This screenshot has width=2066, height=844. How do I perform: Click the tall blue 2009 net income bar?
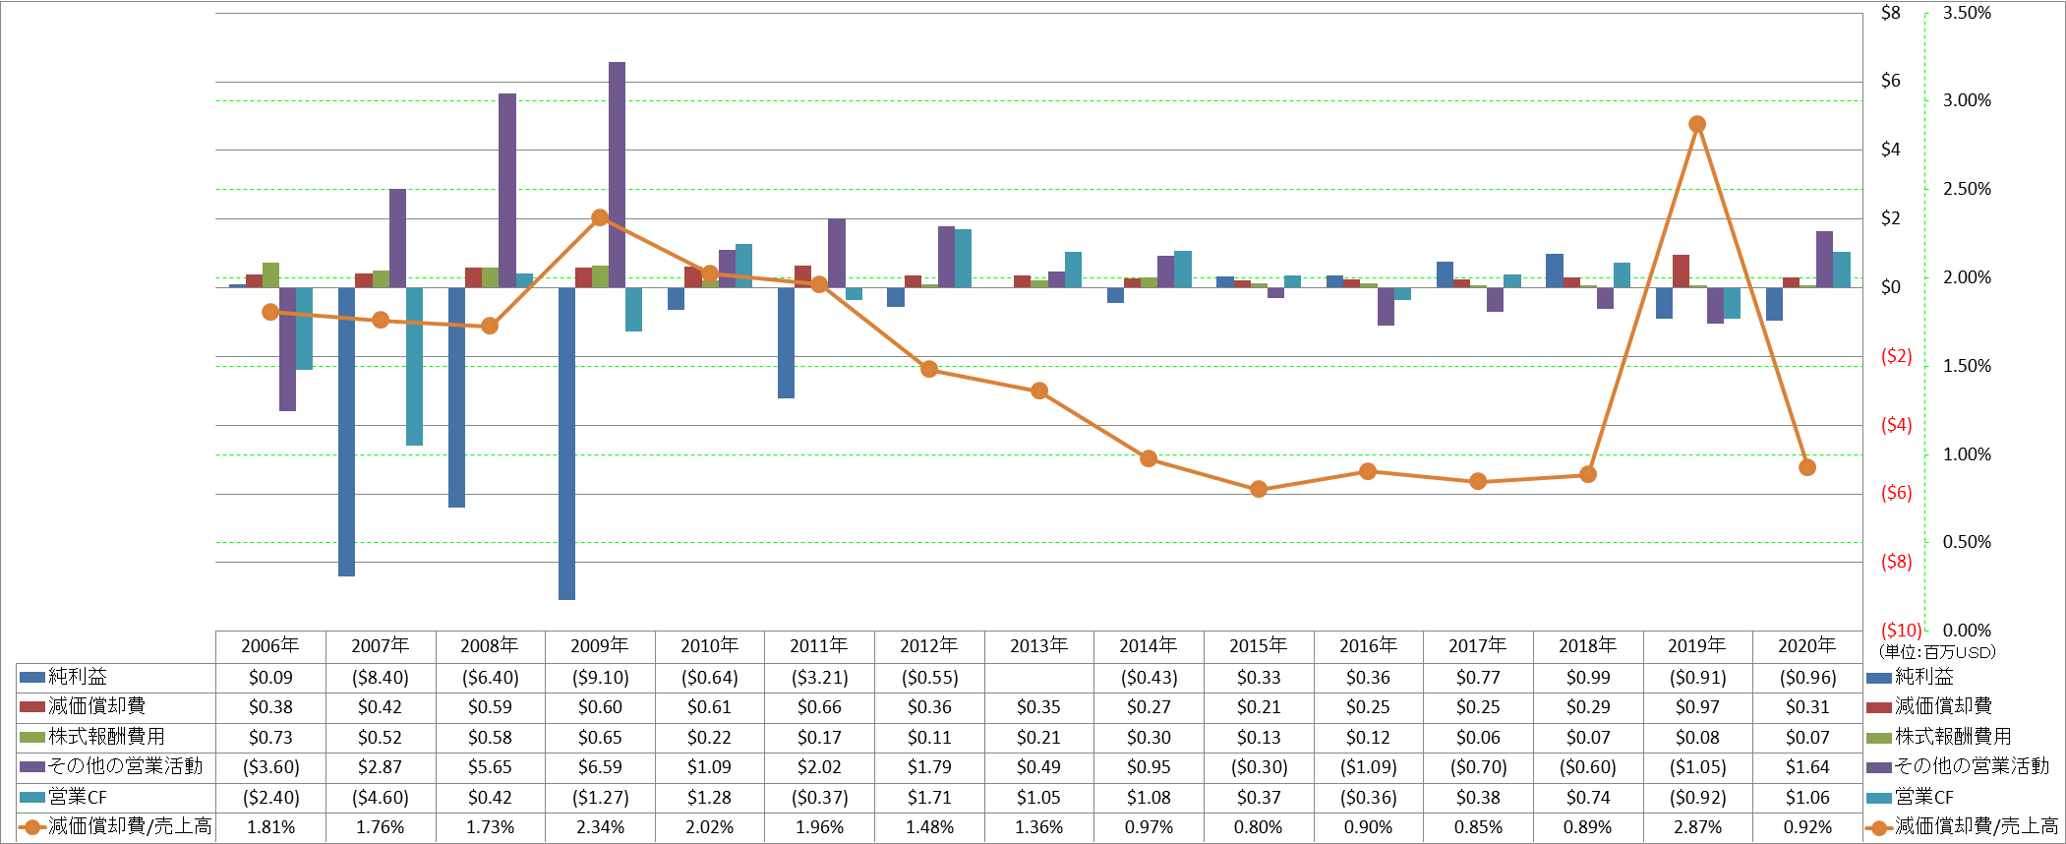click(566, 444)
